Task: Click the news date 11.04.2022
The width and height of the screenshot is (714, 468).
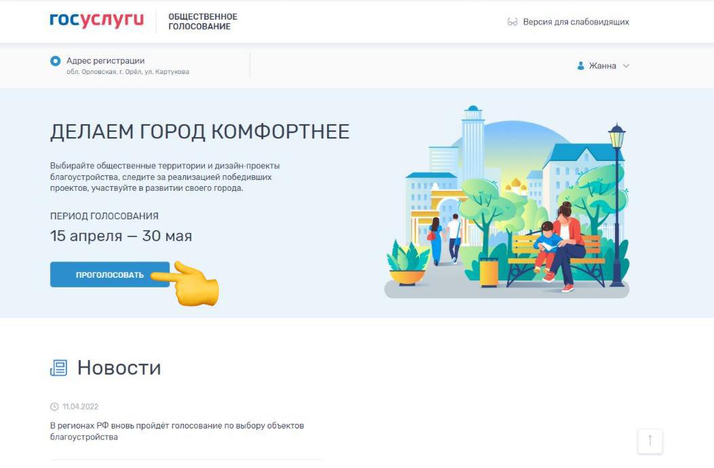Action: click(x=80, y=406)
